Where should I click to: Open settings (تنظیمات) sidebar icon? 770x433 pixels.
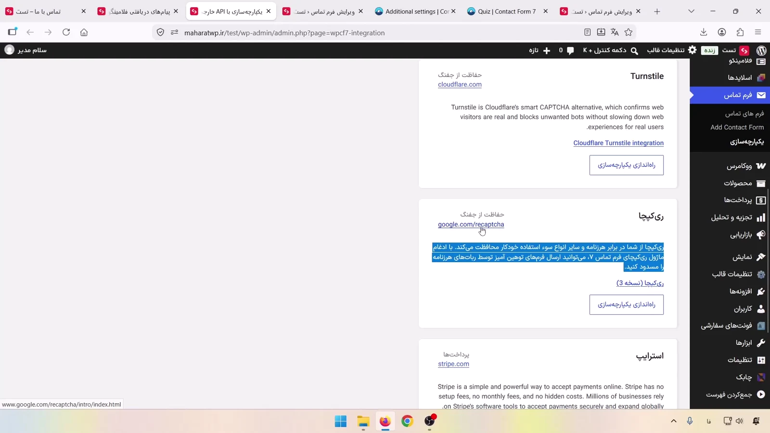(761, 360)
